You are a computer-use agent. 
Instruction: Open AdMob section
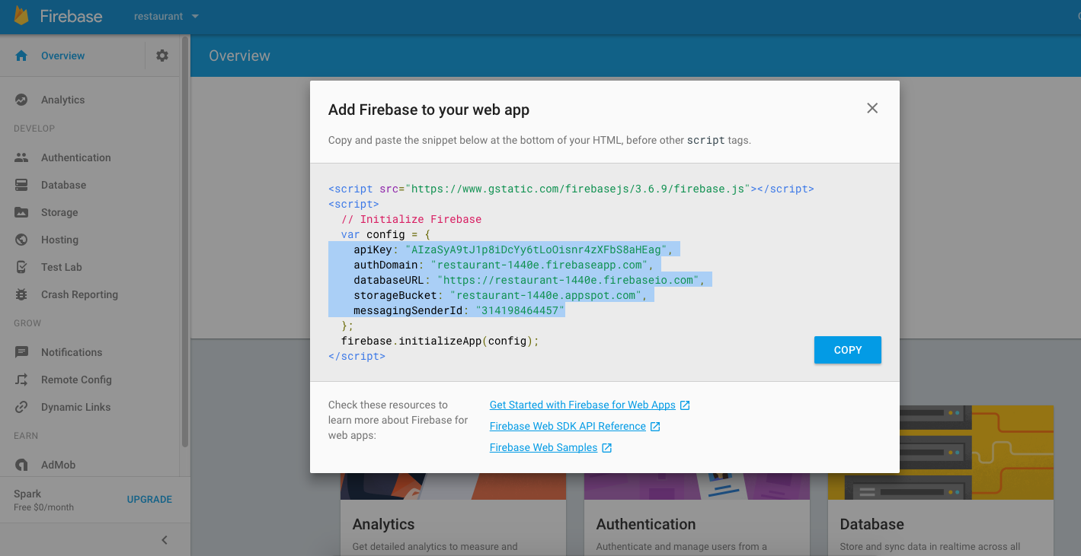(x=58, y=465)
